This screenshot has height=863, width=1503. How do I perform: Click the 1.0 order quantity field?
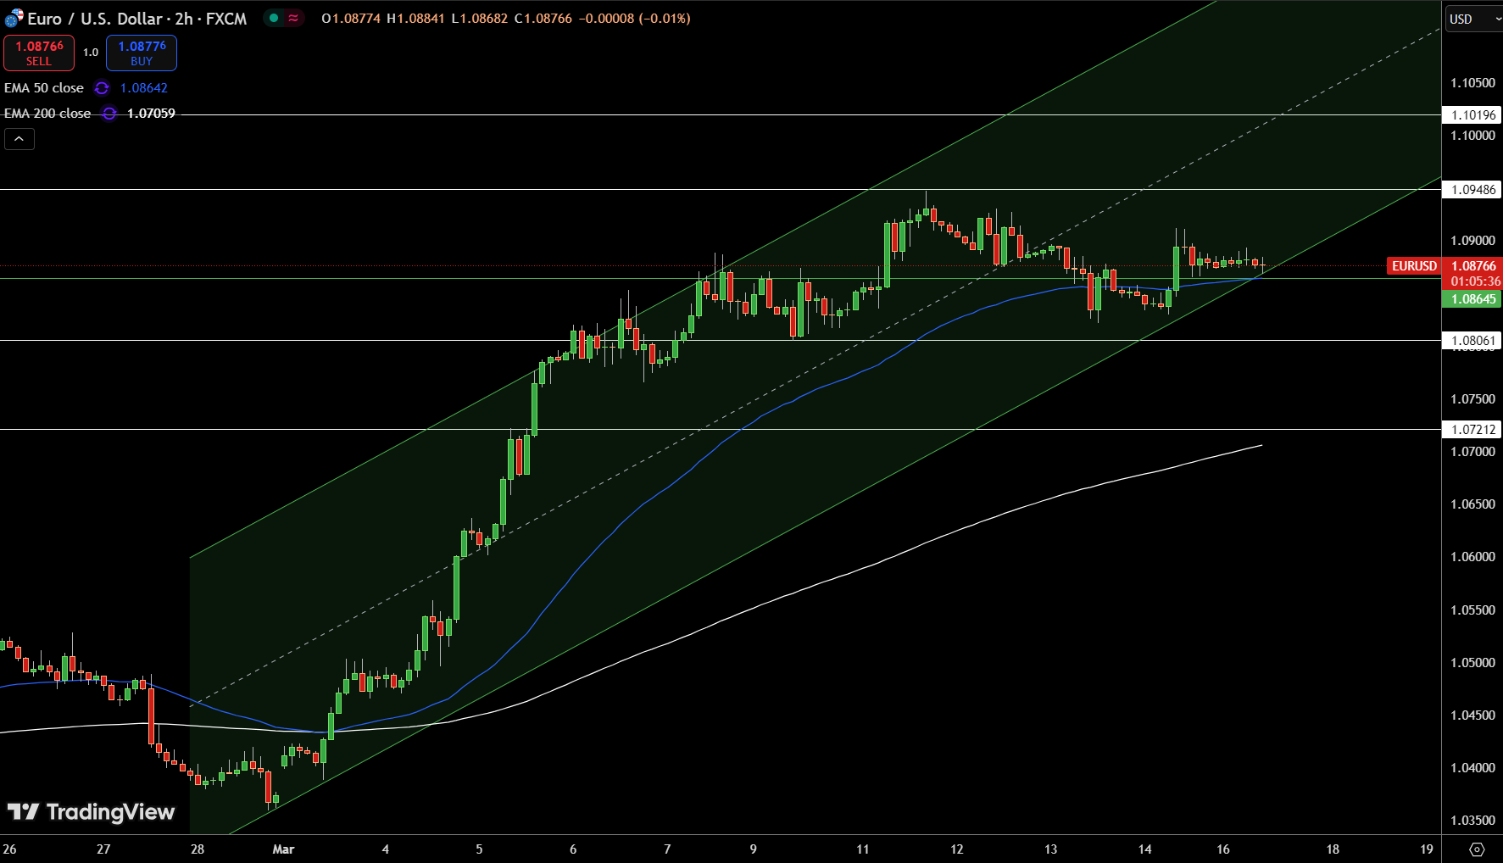tap(91, 53)
